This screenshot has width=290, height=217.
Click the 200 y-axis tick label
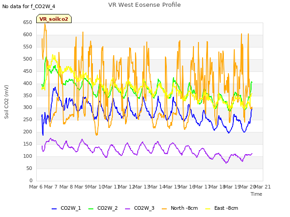28,132
